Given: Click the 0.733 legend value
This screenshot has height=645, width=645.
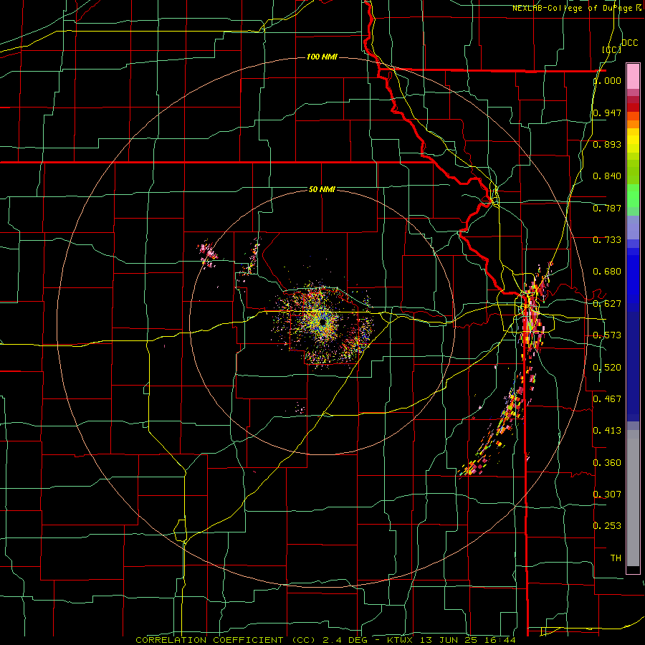Looking at the screenshot, I should (x=607, y=240).
